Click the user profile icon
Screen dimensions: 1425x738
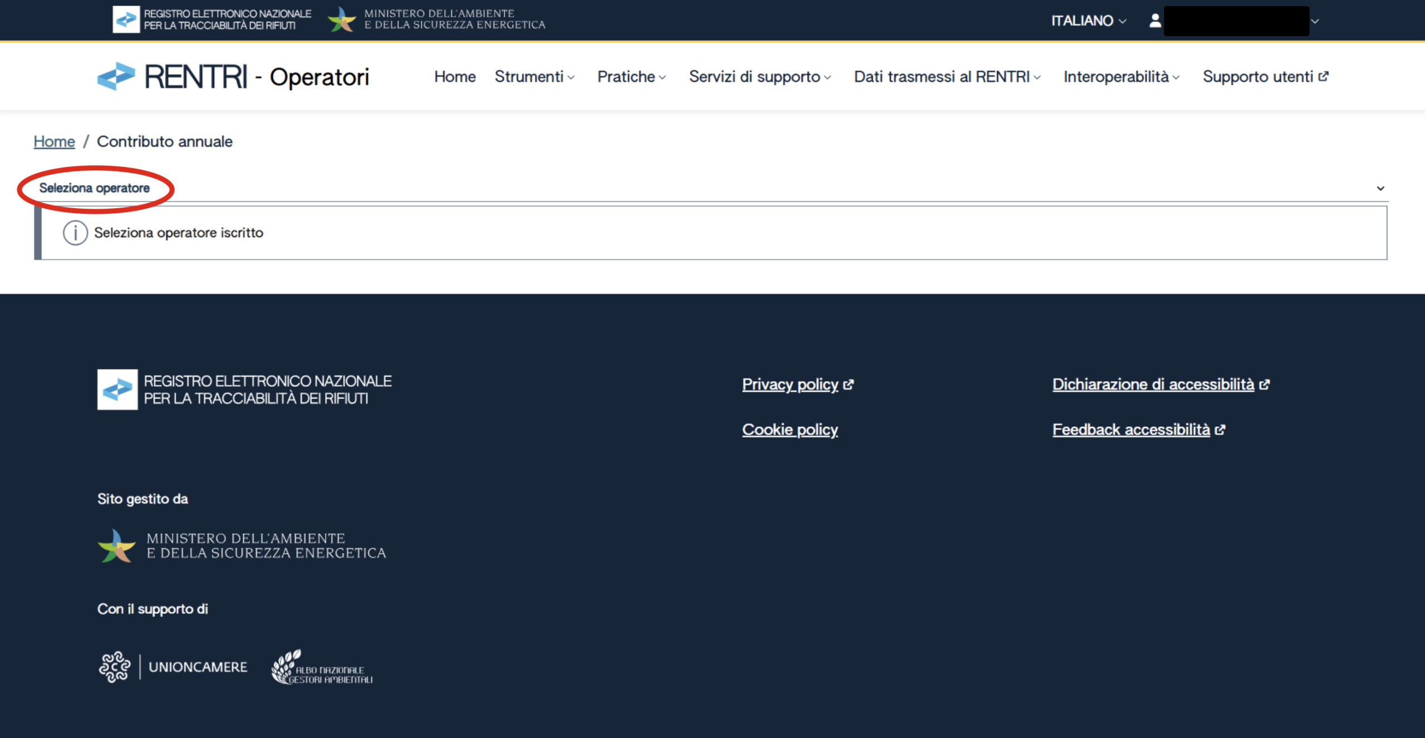[x=1155, y=21]
